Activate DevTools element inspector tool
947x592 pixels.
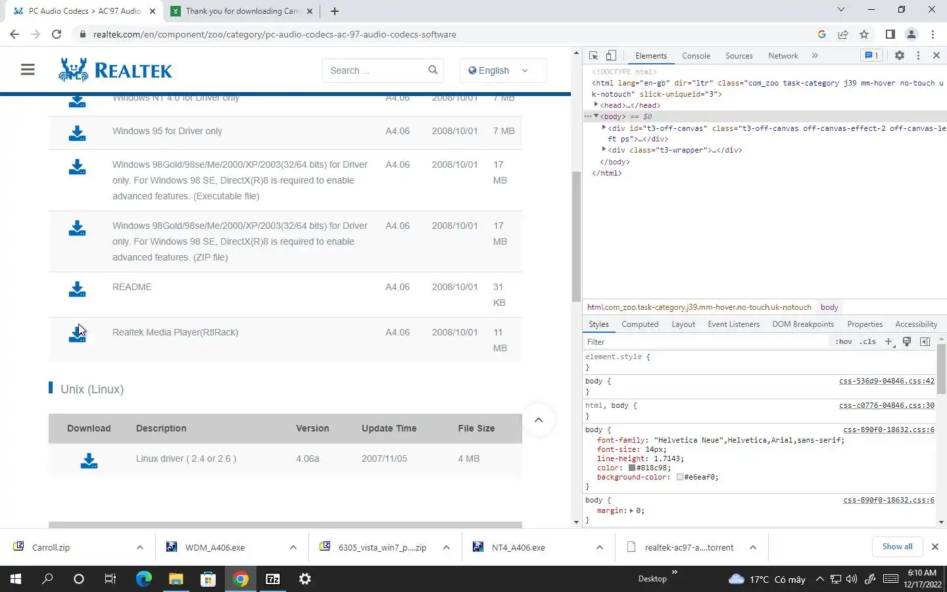pyautogui.click(x=593, y=56)
